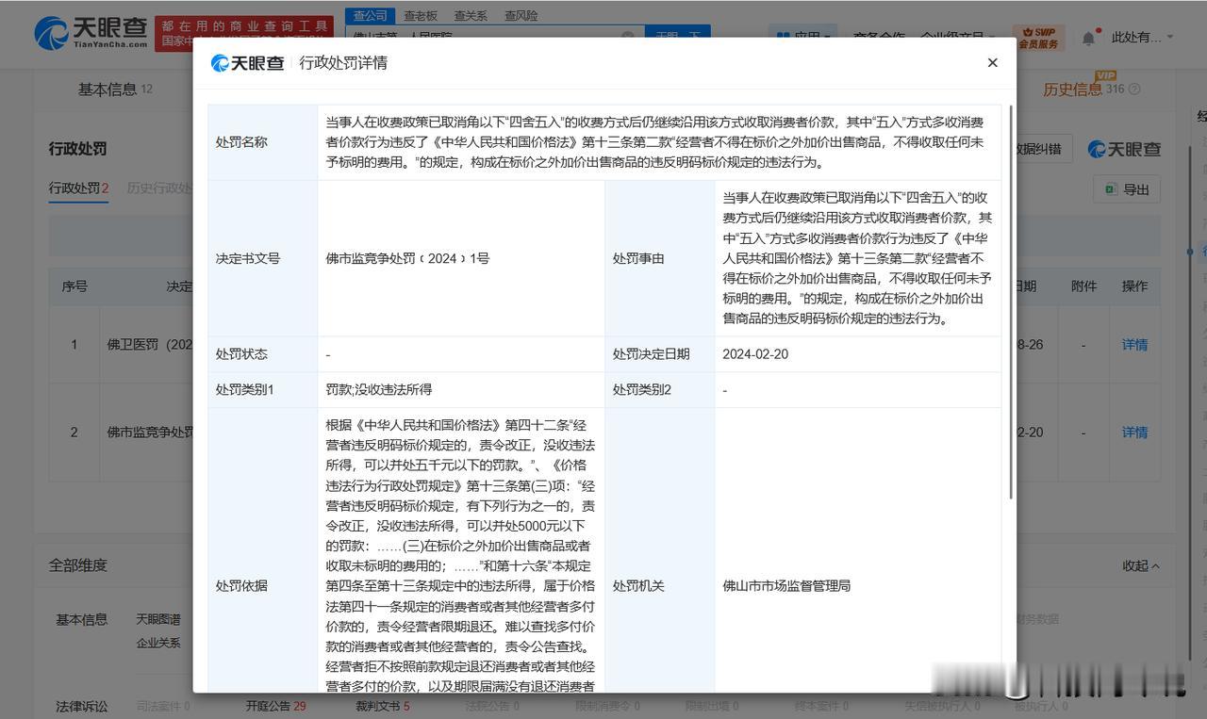1207x719 pixels.
Task: Switch to the 查关系 search tab
Action: click(x=471, y=16)
